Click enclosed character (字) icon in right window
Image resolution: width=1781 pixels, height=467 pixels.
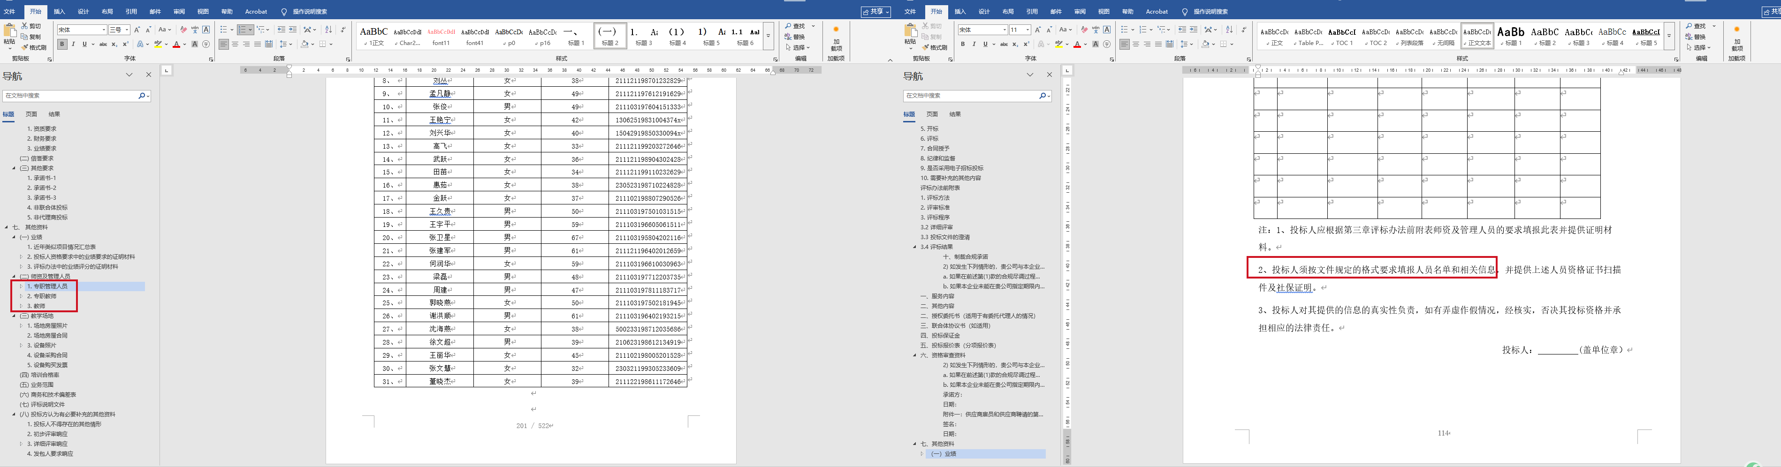tap(1107, 44)
